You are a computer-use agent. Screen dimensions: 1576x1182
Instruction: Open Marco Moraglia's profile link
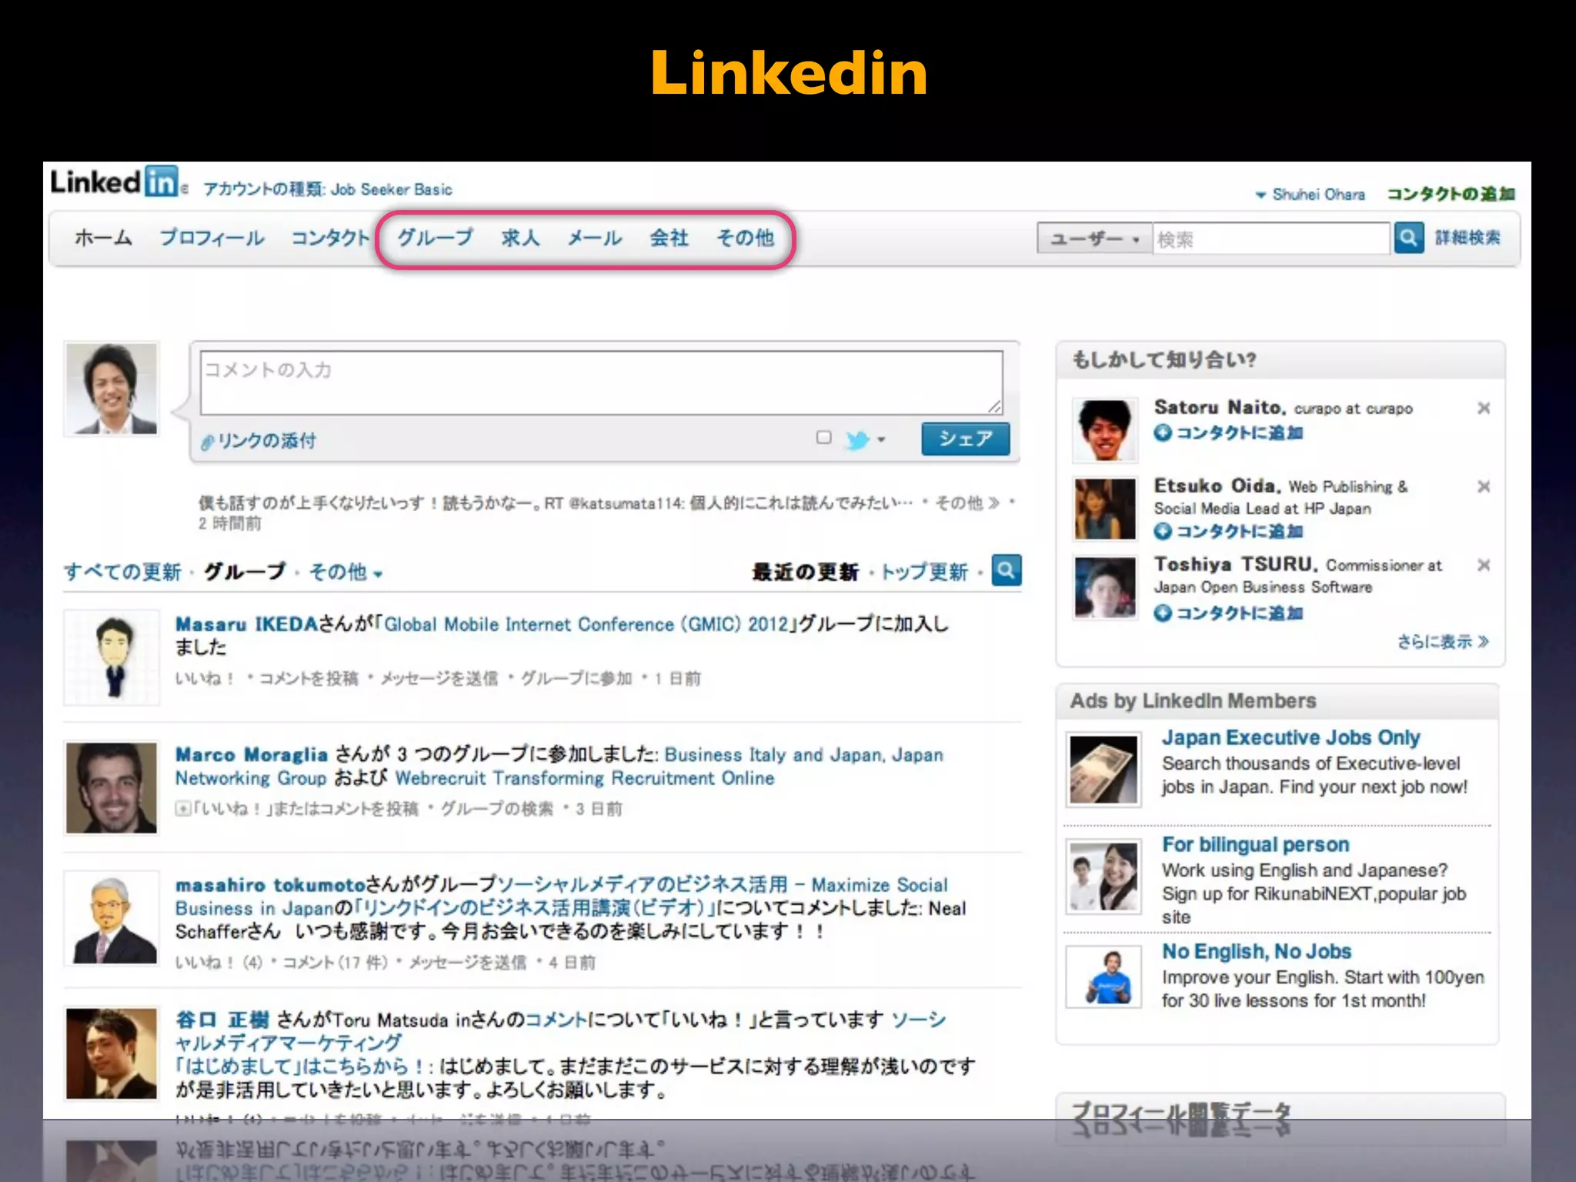[252, 754]
